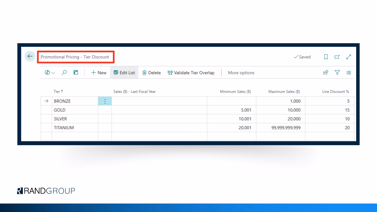Go back with the left arrow button
This screenshot has width=377, height=212.
click(x=30, y=56)
